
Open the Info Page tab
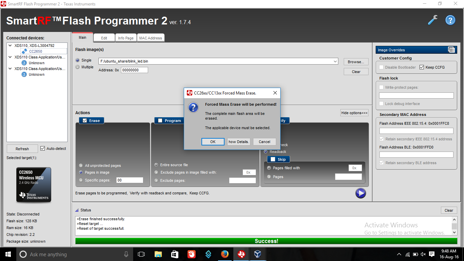click(x=126, y=38)
